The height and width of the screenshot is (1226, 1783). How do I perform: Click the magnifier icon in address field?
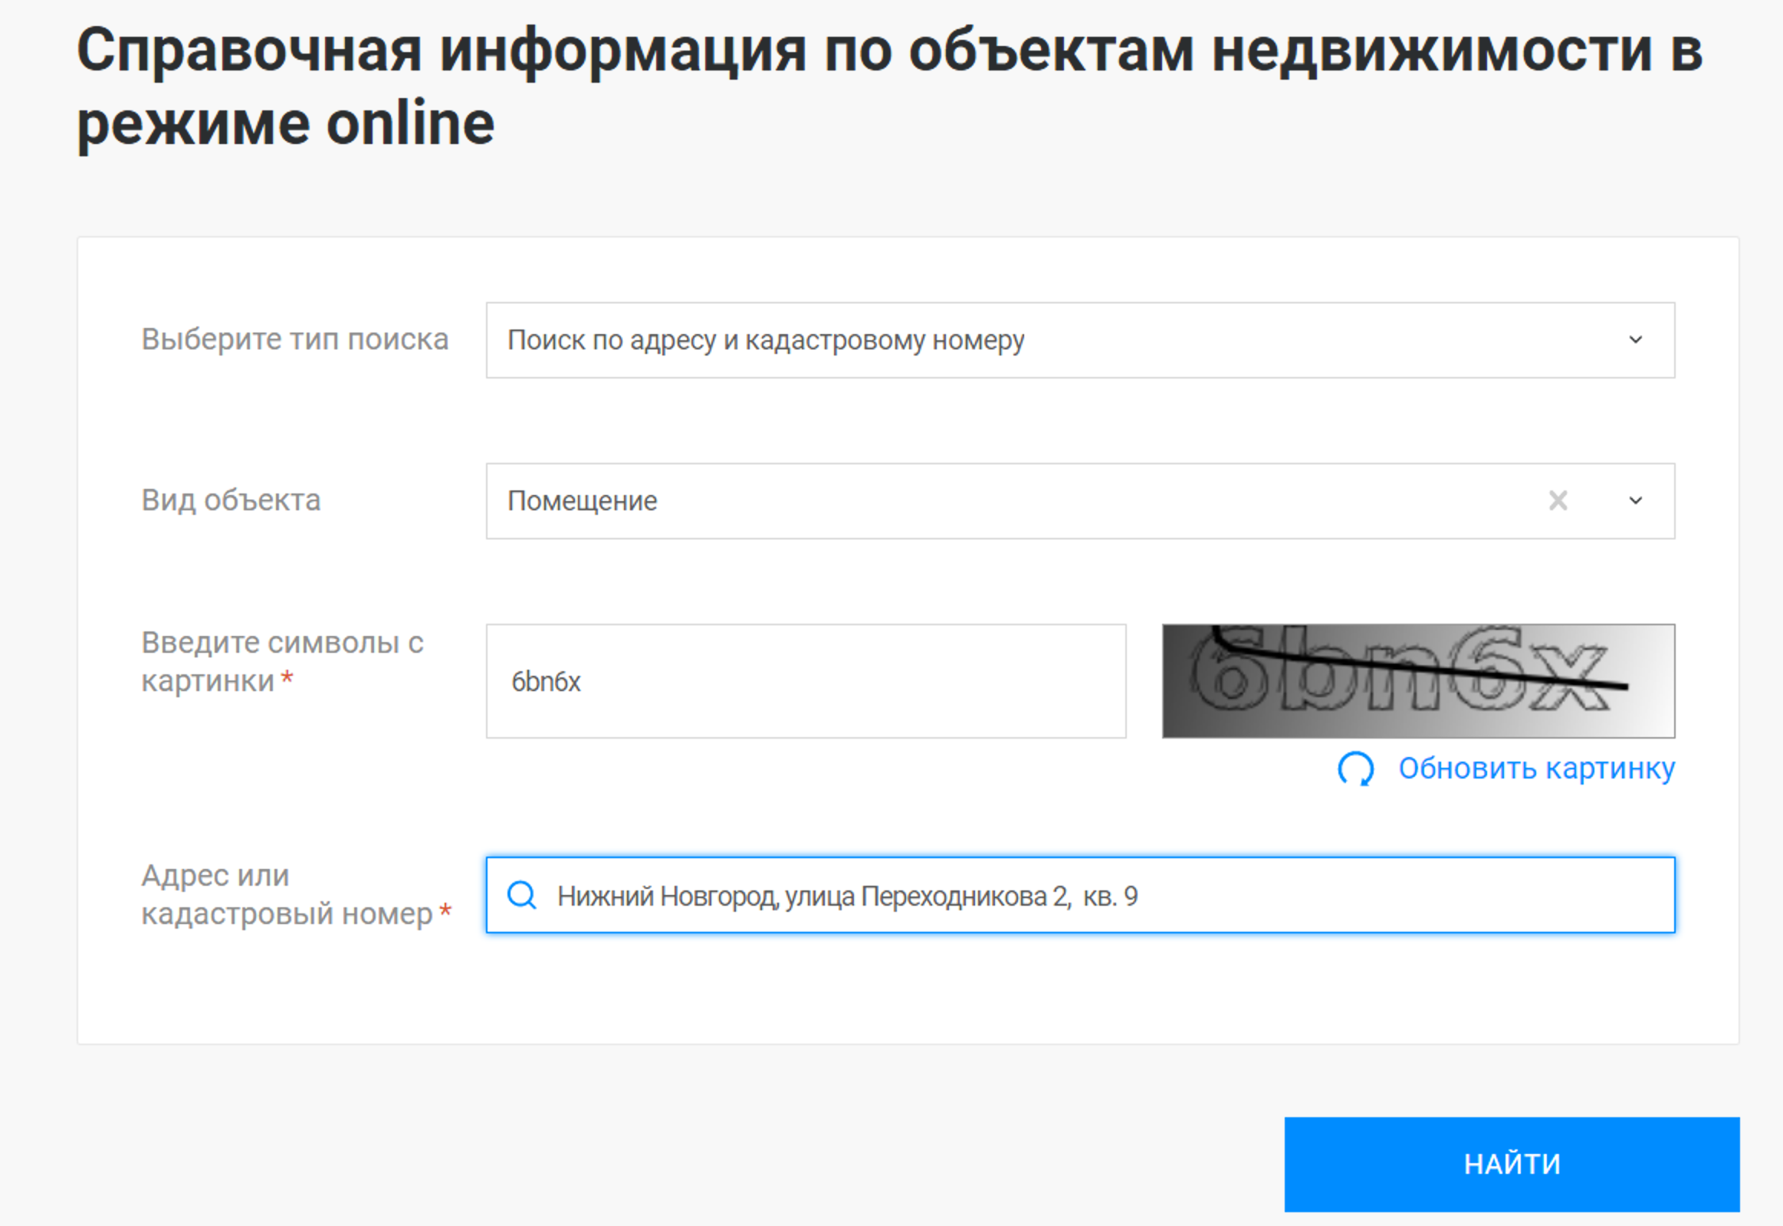(x=522, y=895)
